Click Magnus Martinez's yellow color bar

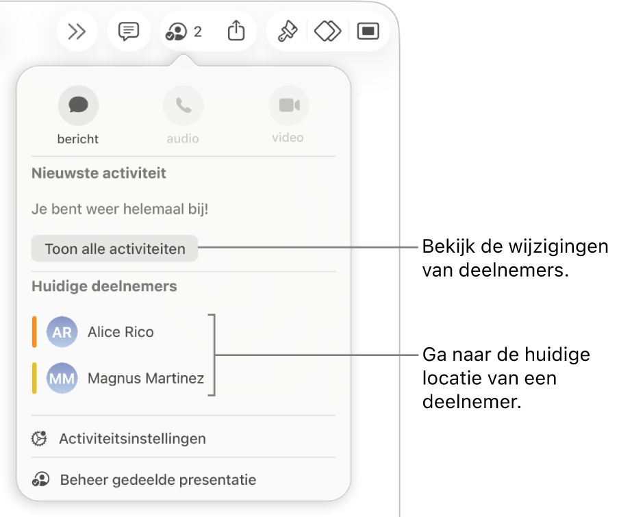tap(34, 378)
